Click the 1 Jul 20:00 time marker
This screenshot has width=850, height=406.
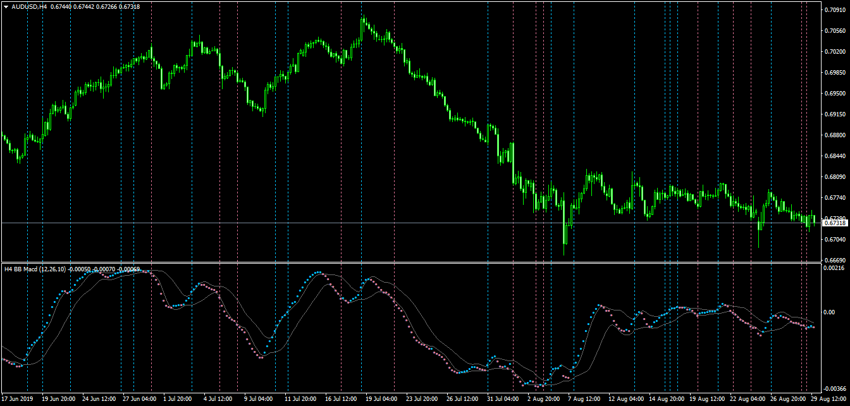(x=177, y=400)
